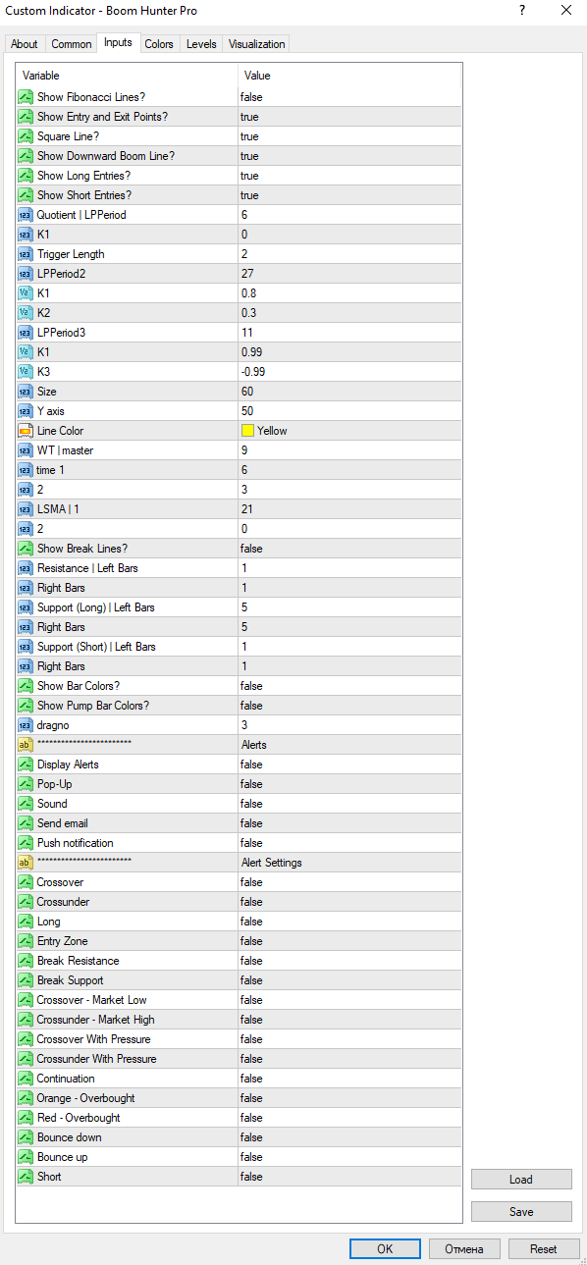Image resolution: width=587 pixels, height=1265 pixels.
Task: Toggle Show Bar Colors false value
Action: coord(349,686)
